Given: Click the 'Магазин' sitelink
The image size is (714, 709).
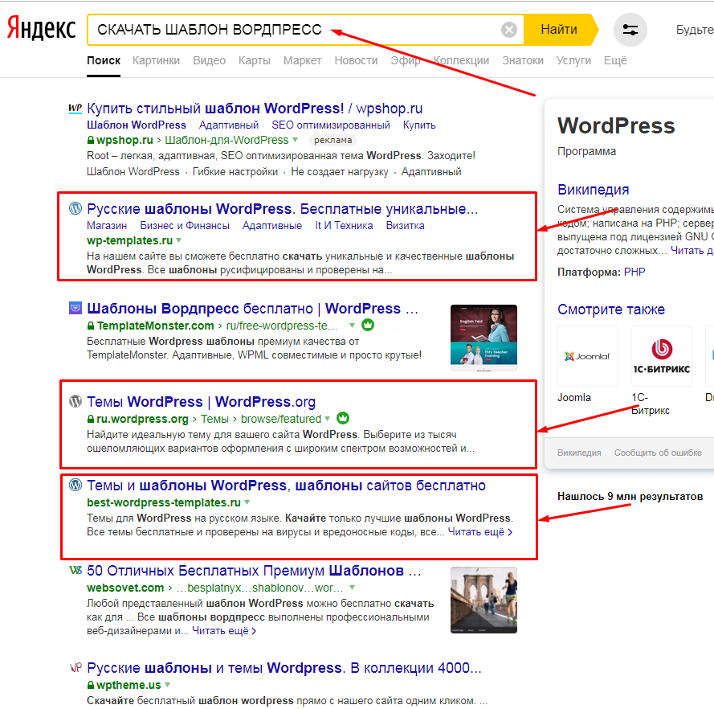Looking at the screenshot, I should coord(107,226).
